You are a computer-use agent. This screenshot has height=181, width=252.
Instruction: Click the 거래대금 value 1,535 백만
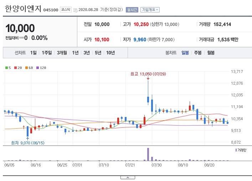(x=228, y=39)
